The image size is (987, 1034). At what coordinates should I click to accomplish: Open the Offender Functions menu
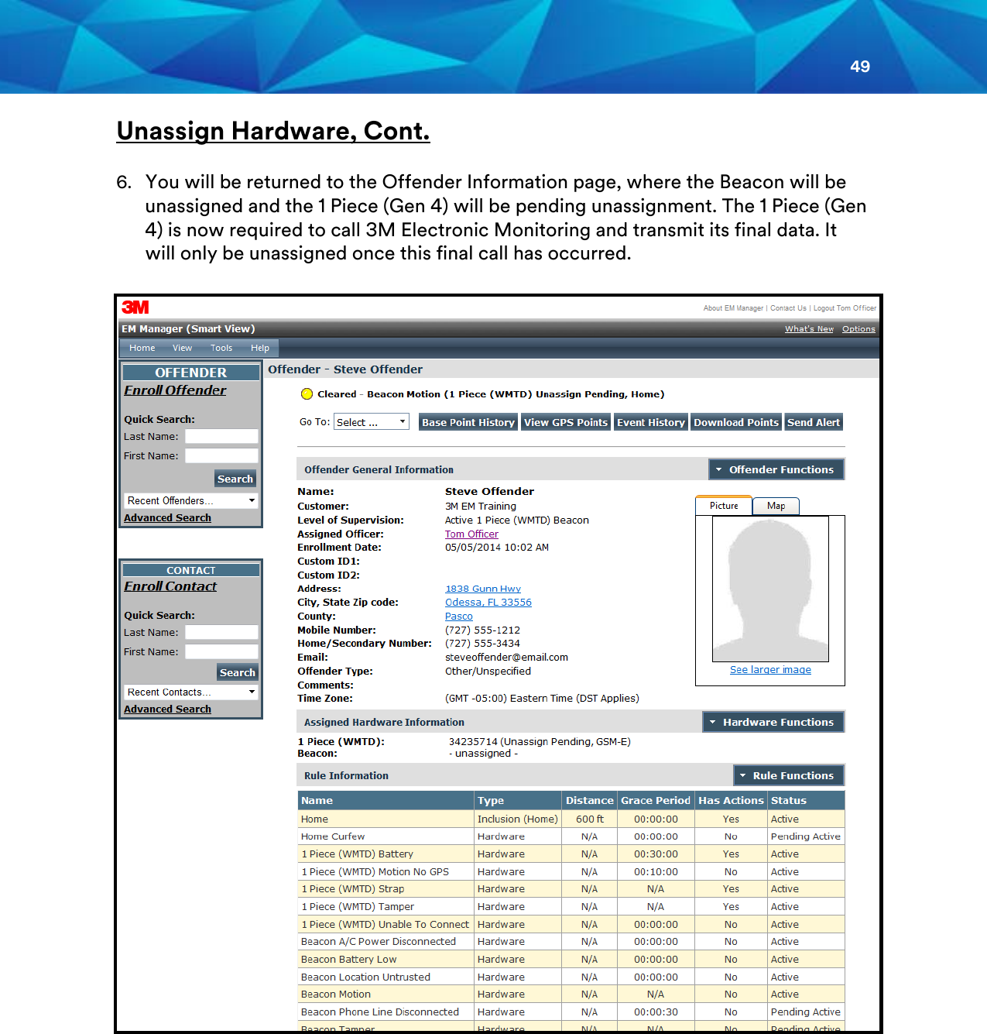pyautogui.click(x=776, y=469)
